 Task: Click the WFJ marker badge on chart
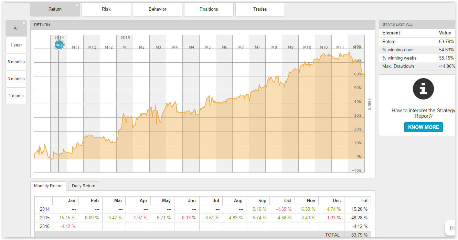coord(59,44)
